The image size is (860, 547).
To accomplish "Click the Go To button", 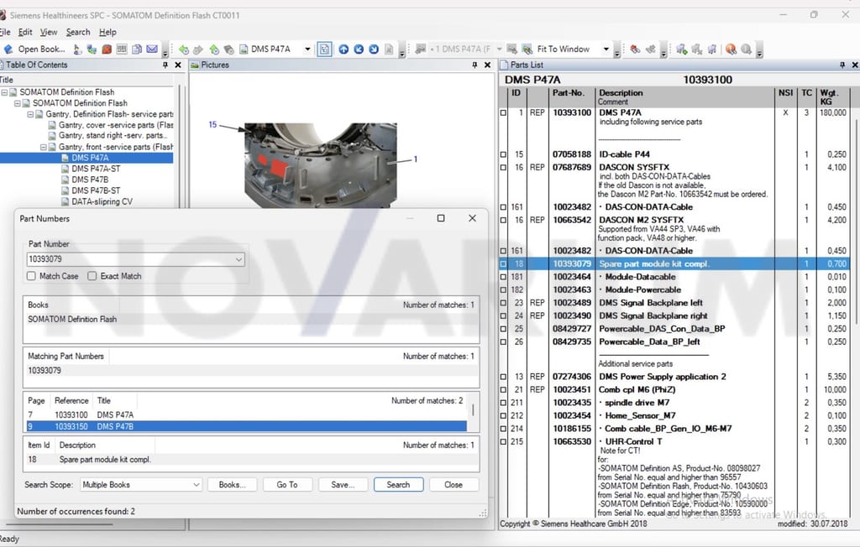I will [287, 485].
